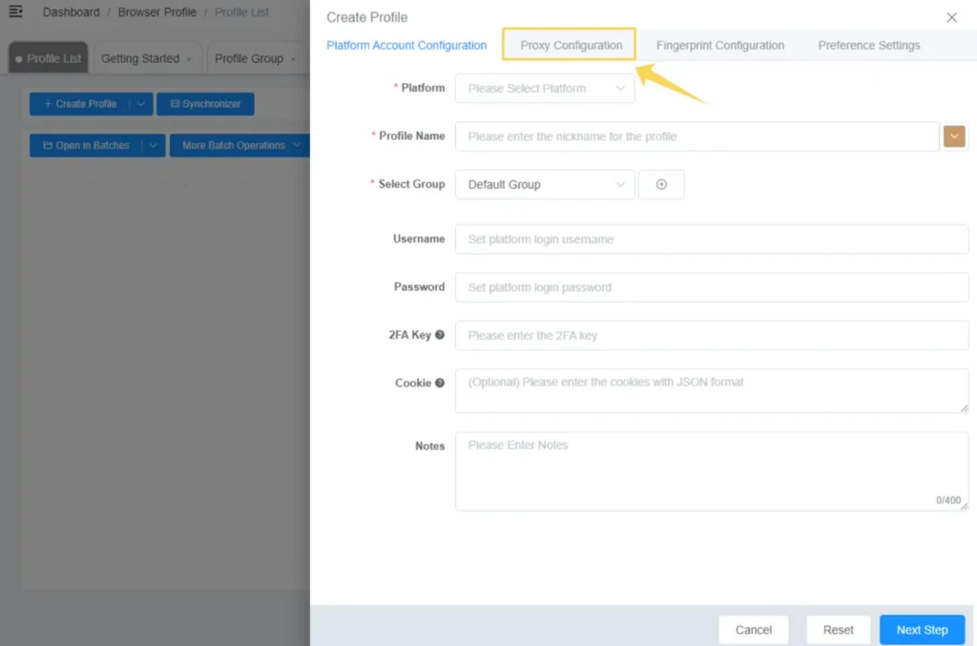Go to Browser Profile in the breadcrumb

pyautogui.click(x=157, y=11)
